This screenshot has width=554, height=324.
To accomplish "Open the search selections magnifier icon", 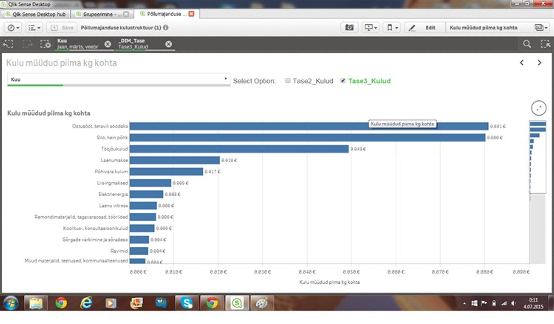I will [x=527, y=44].
